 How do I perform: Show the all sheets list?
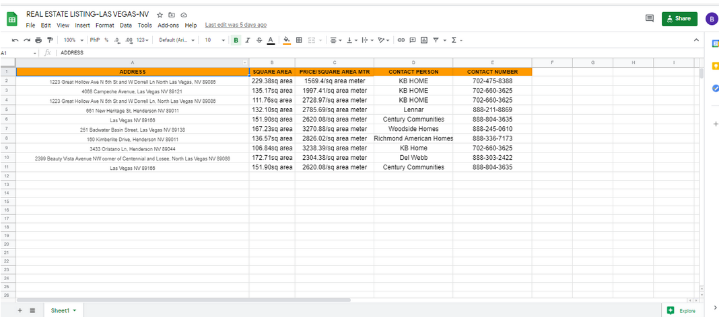coord(32,310)
